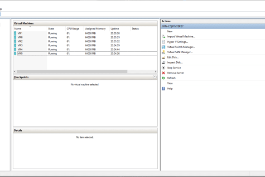Click the Inspect Disk icon
Screen dimensions: 265x177
(x=164, y=63)
